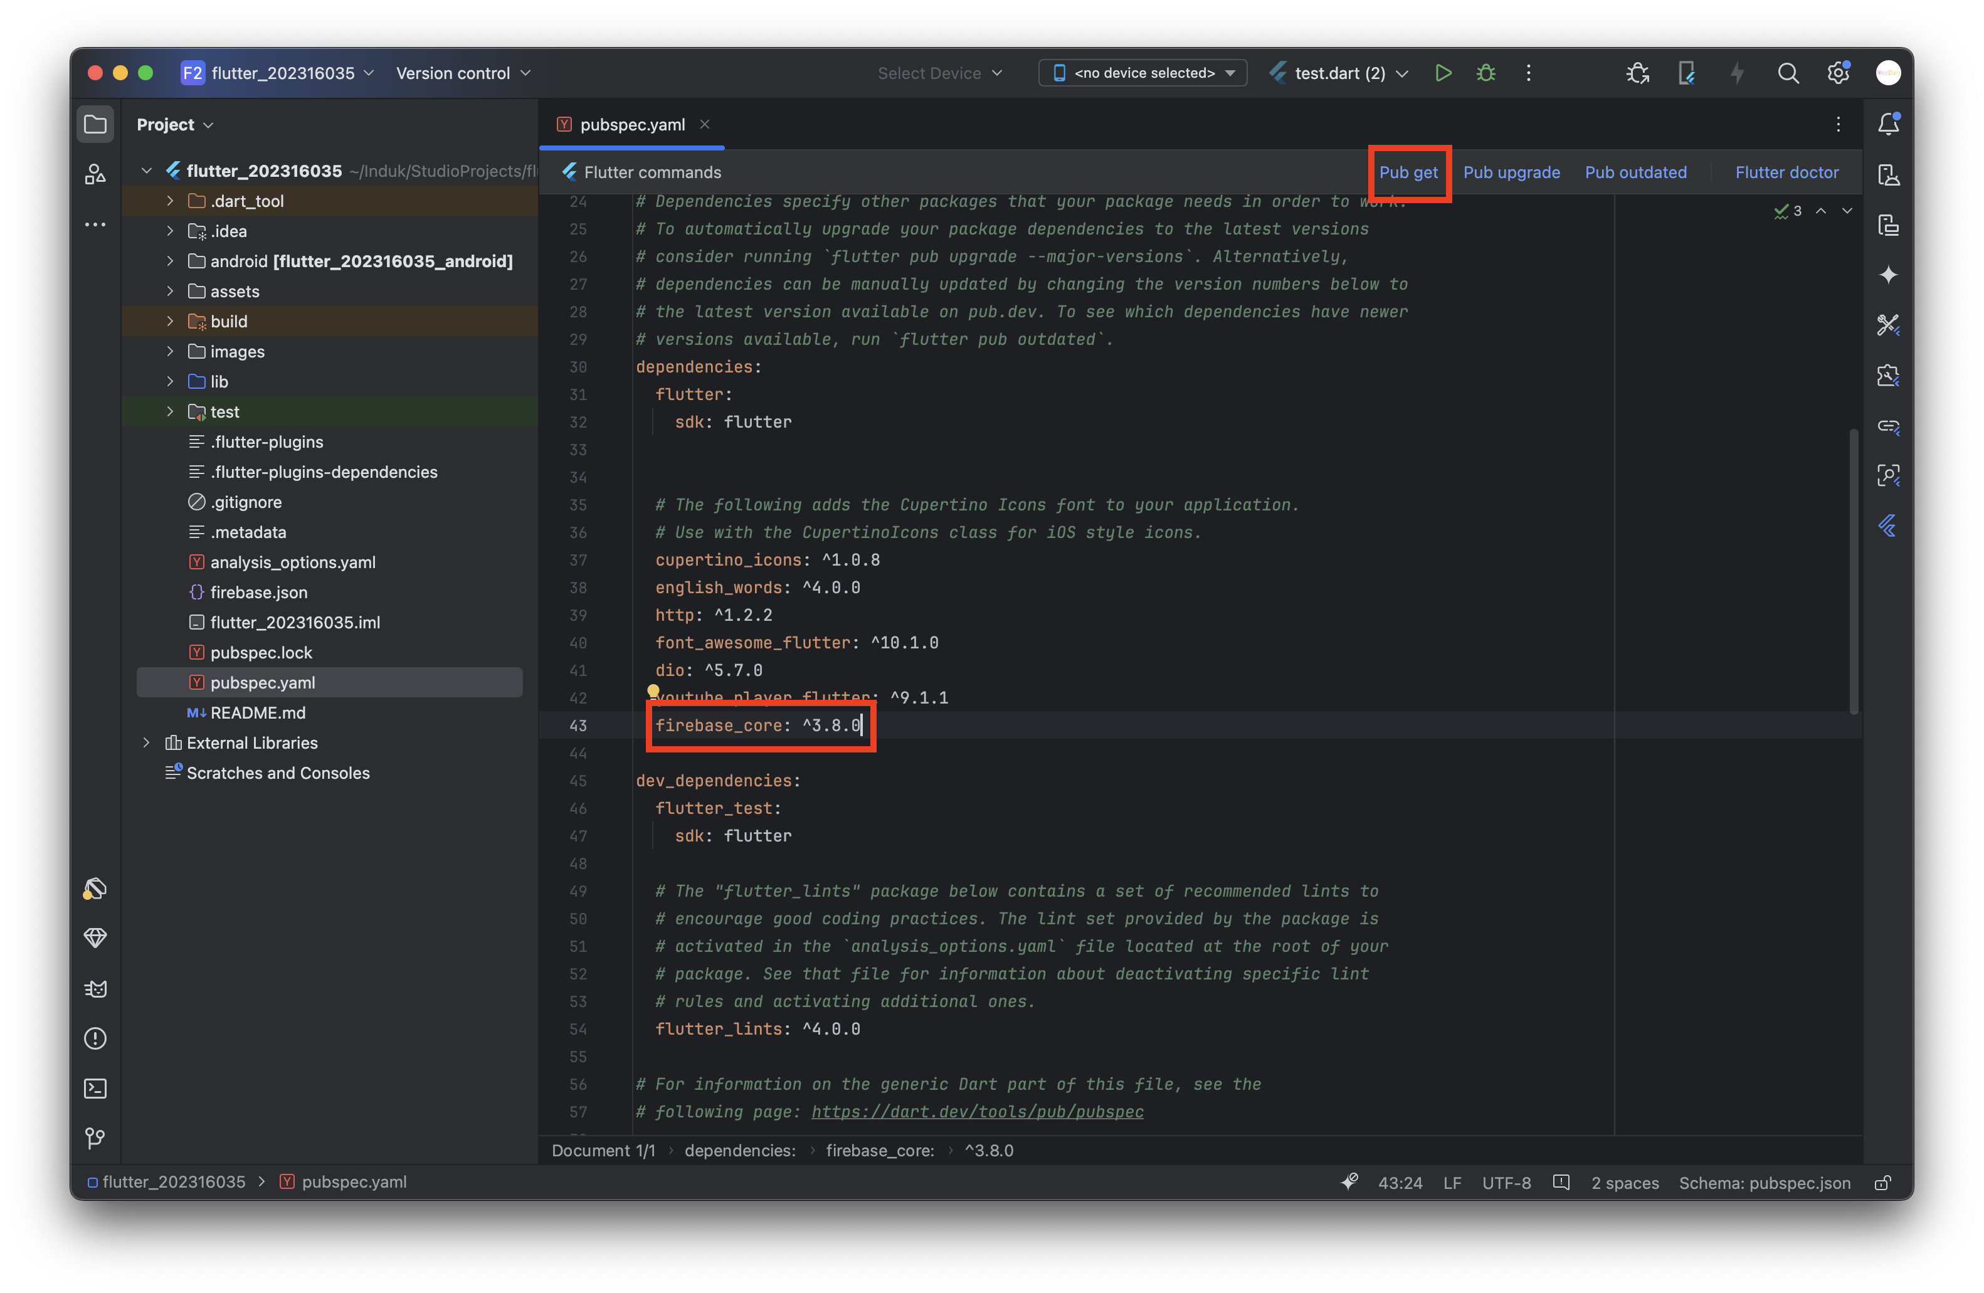The height and width of the screenshot is (1293, 1984).
Task: Click the yellow intention bulb on line 42
Action: [653, 691]
